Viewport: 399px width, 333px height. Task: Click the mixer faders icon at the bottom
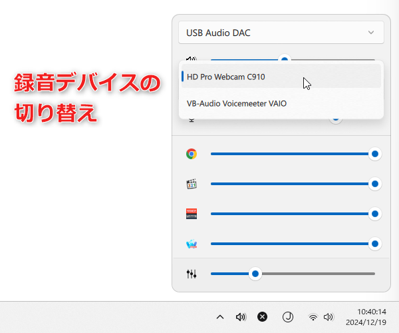pyautogui.click(x=192, y=274)
